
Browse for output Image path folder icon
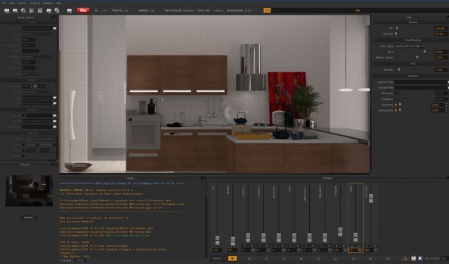click(55, 97)
